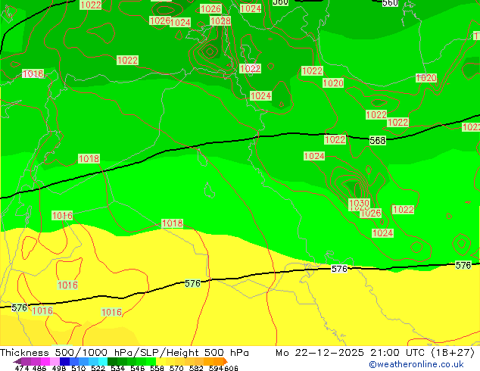
Task: Click the legend value 486
Action: point(39,368)
